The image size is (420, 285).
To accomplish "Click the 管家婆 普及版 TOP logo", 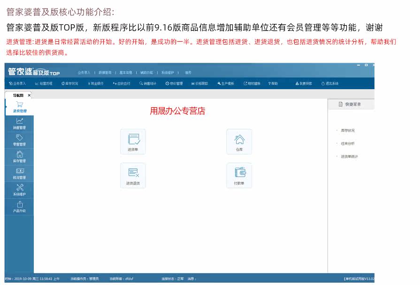I will [34, 72].
